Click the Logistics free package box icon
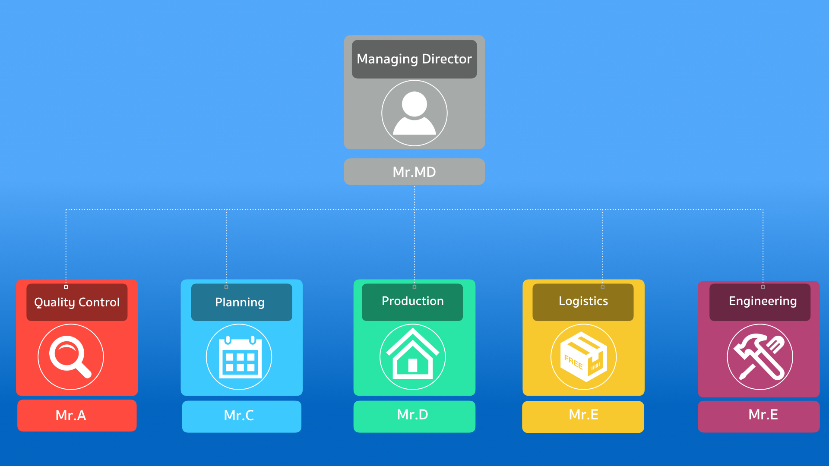Screen dimensions: 829x466 pos(583,357)
